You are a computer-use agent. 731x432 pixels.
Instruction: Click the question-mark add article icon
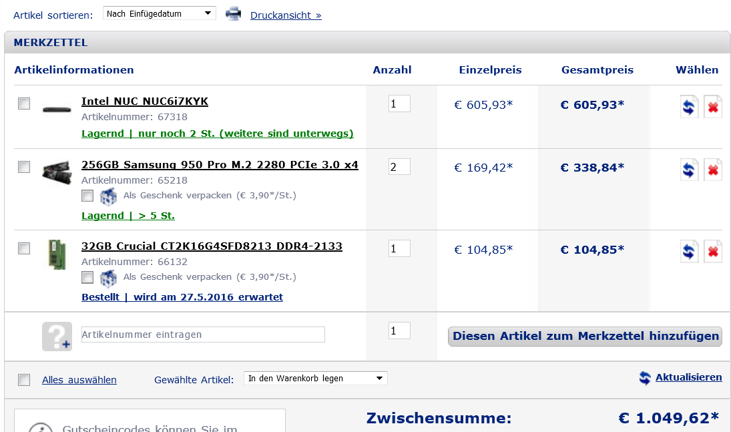pyautogui.click(x=57, y=337)
